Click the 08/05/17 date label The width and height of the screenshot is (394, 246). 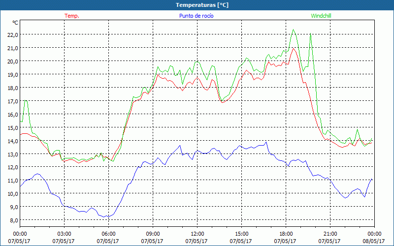pos(374,241)
